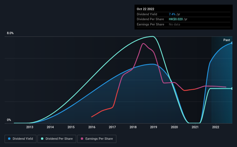Viewport: 237px width, 147px height.
Task: Toggle the Dividend Yield legend button
Action: [20, 139]
